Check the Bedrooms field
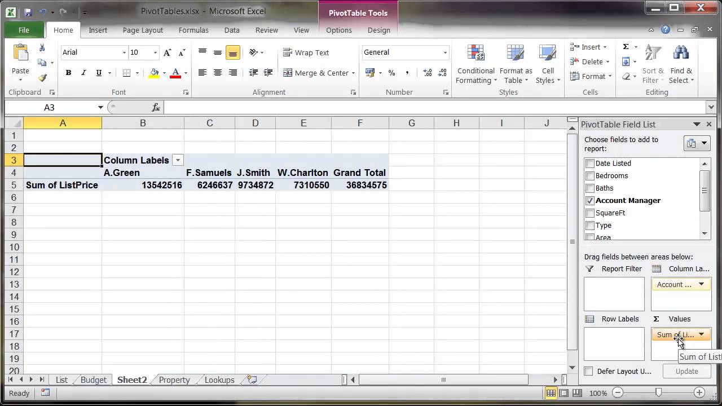This screenshot has width=722, height=406. [x=590, y=175]
